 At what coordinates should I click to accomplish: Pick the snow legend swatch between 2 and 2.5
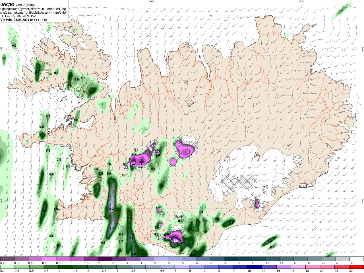[105, 259]
